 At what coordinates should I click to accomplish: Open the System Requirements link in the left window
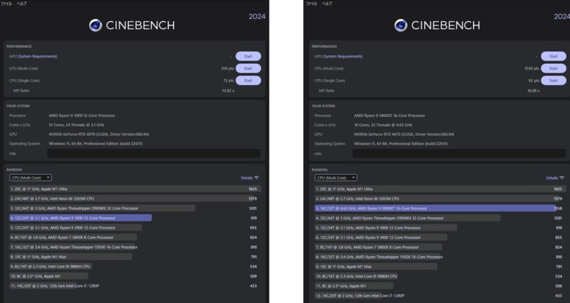(37, 56)
